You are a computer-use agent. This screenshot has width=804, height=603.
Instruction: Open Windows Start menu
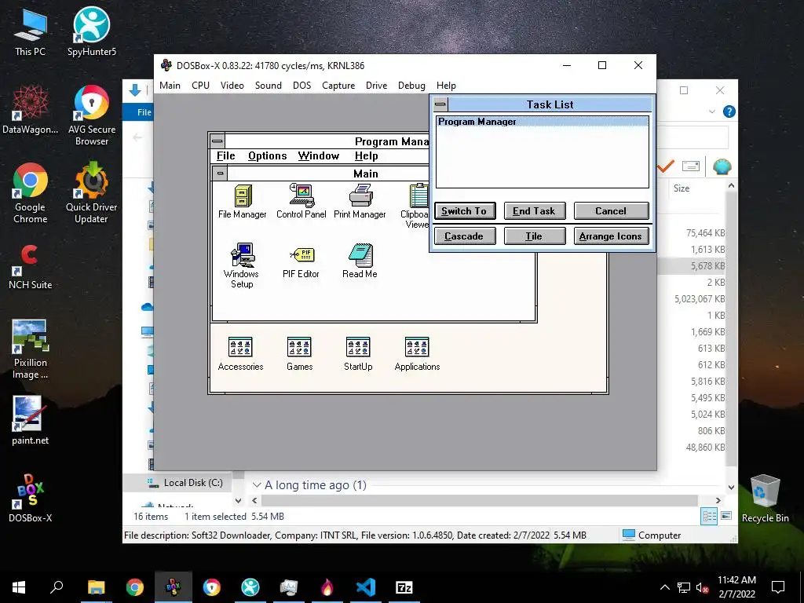[x=19, y=587]
